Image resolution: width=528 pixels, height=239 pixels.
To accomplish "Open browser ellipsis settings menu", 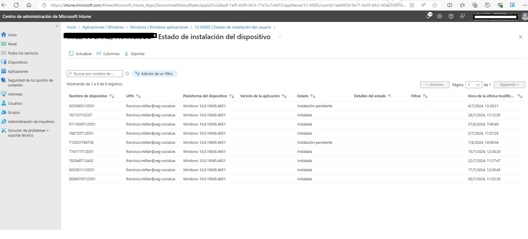I will pos(525,5).
